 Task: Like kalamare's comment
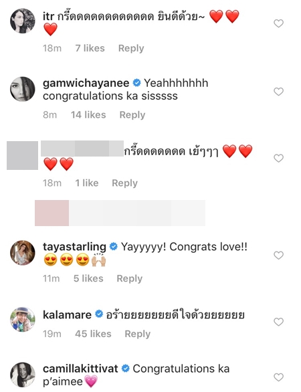(x=278, y=322)
